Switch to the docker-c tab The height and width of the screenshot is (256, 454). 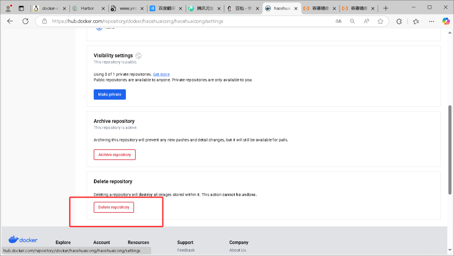[50, 8]
